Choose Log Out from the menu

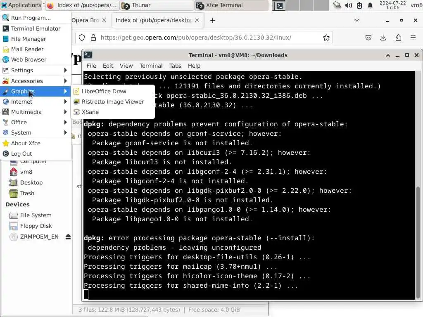(36, 154)
